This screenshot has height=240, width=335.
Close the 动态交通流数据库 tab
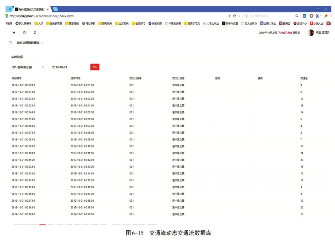(x=42, y=43)
